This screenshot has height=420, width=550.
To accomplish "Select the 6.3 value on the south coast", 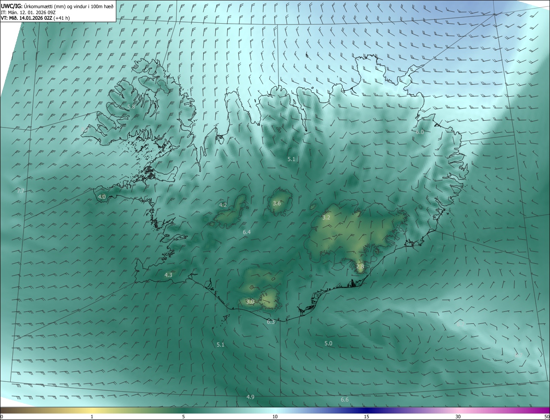I will [x=271, y=322].
